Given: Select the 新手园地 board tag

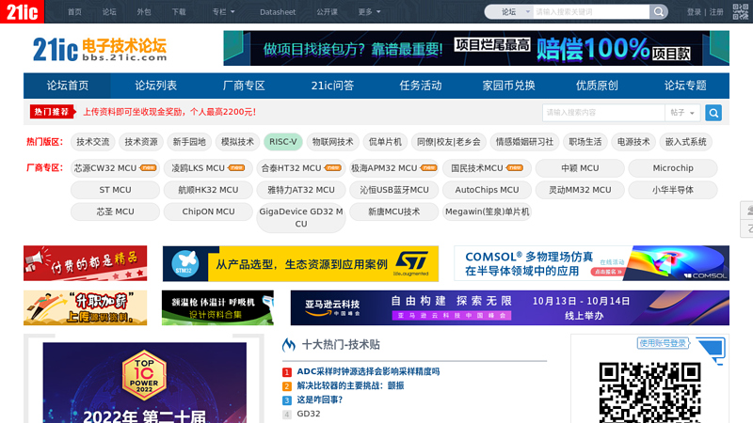Looking at the screenshot, I should click(x=189, y=142).
